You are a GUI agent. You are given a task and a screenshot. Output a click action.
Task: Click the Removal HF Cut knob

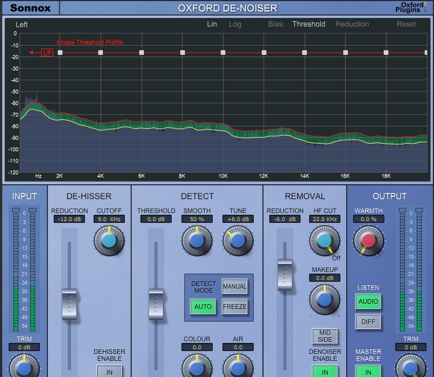[325, 241]
